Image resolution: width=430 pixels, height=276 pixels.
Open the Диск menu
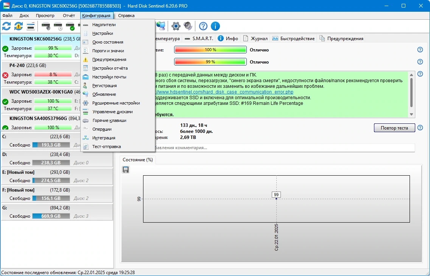[24, 16]
